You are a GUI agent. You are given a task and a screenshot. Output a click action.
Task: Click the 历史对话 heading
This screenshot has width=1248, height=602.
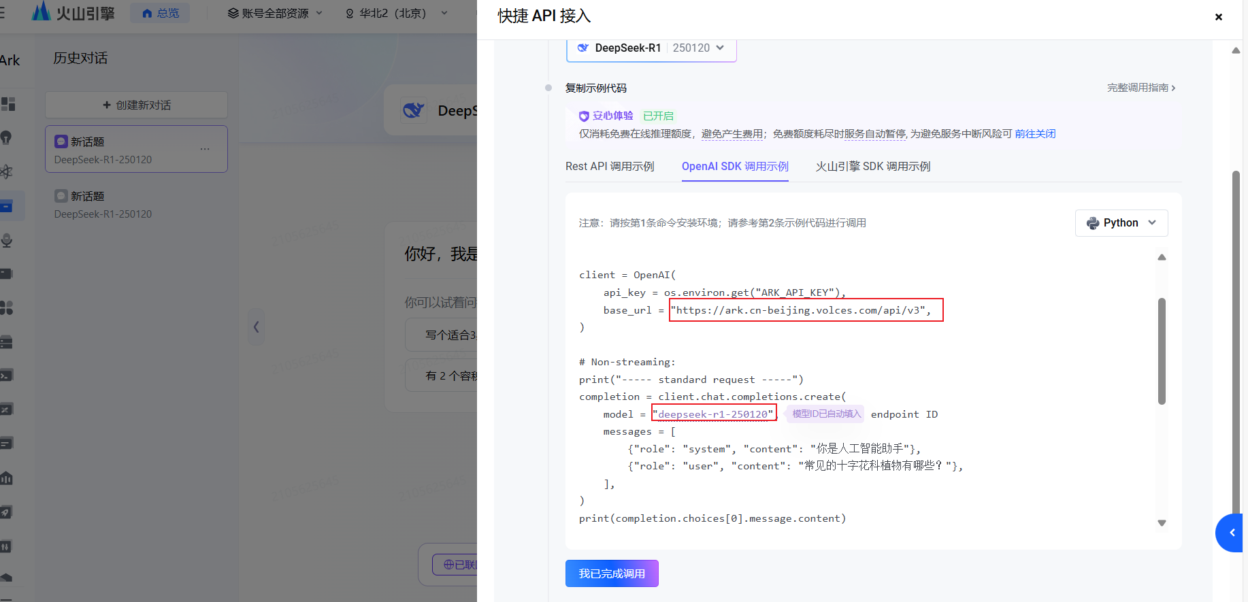point(80,58)
